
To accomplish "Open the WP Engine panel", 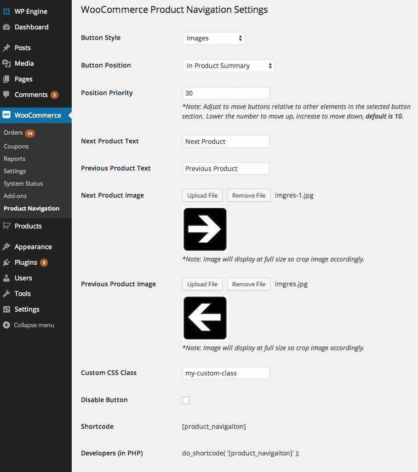I will [7, 11].
